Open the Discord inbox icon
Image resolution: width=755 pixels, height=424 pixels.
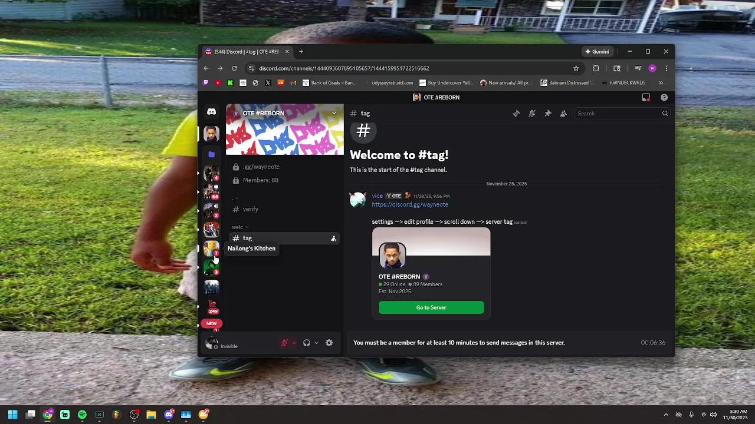pos(646,98)
